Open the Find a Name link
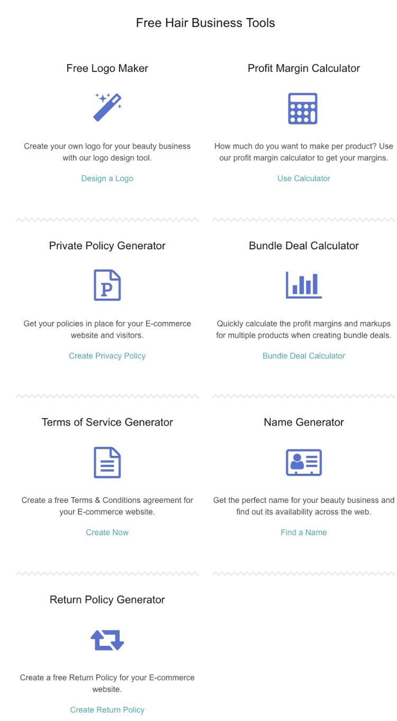Screen dimensions: 397x721 (304, 533)
